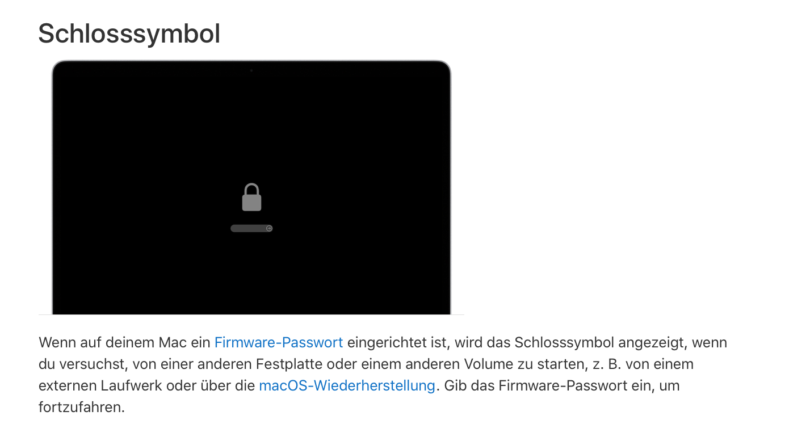Viewport: 789px width, 445px height.
Task: Click the word 'Schlosssymbol' within the paragraph text
Action: [x=565, y=342]
